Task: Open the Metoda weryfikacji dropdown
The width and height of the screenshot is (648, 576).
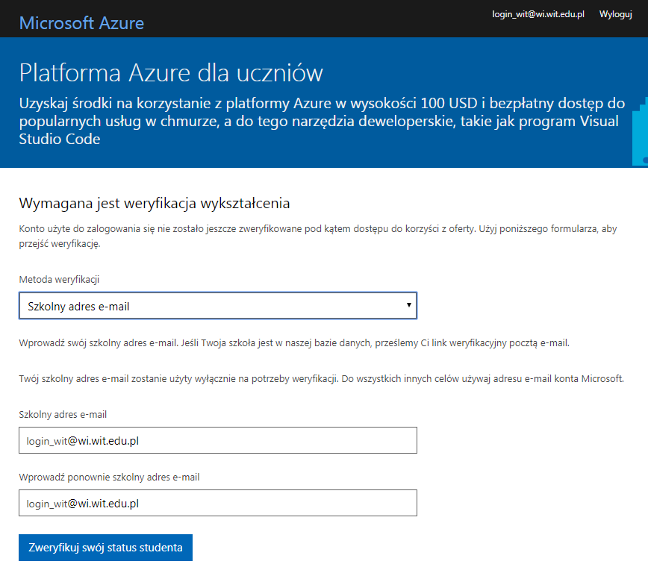Action: pos(218,306)
